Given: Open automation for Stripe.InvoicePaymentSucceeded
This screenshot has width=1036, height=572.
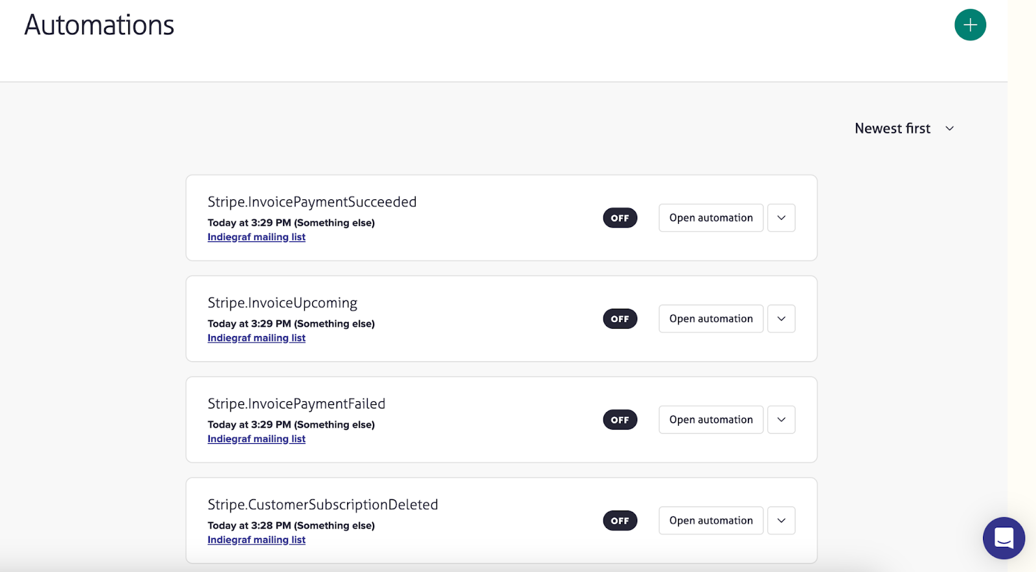Looking at the screenshot, I should pyautogui.click(x=710, y=218).
